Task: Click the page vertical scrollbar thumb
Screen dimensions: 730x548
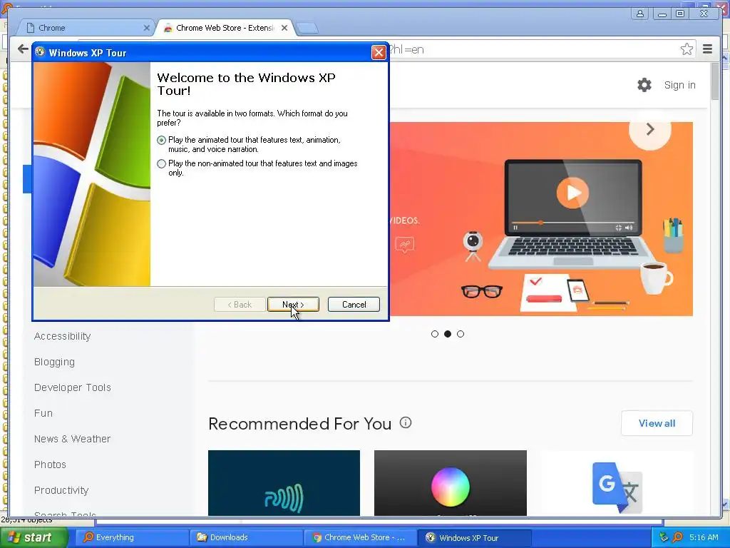Action: tap(716, 81)
